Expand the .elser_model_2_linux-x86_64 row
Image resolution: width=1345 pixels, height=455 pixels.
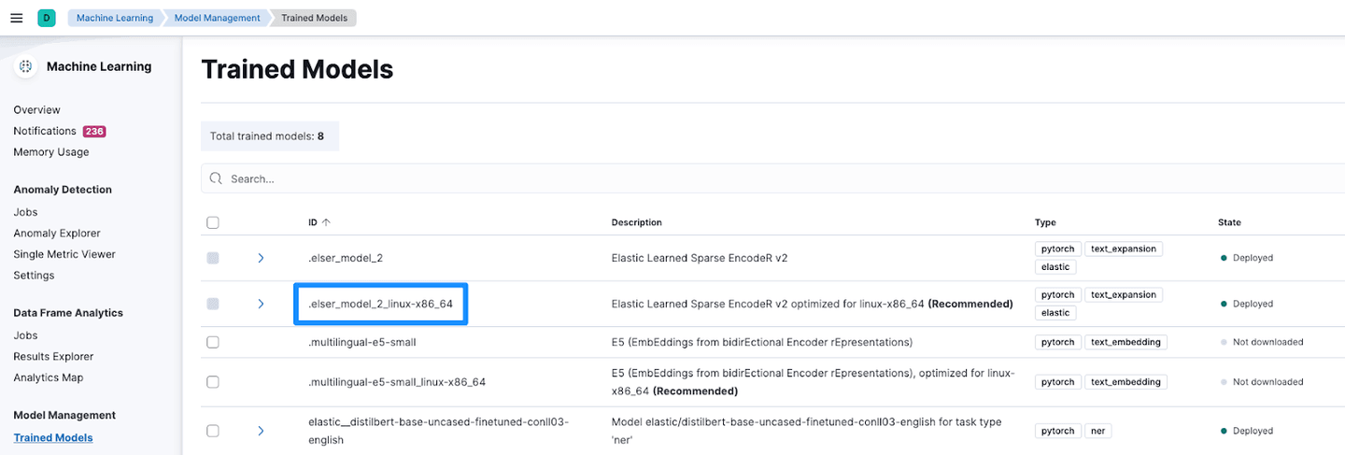[x=261, y=304]
